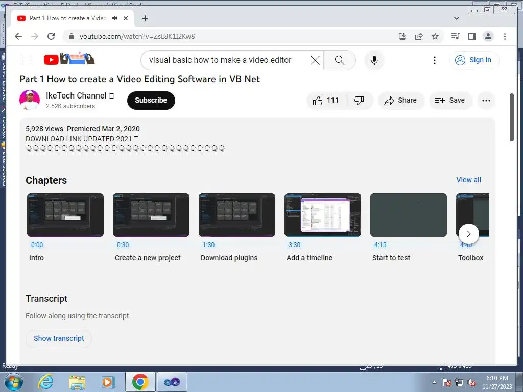The image size is (523, 392).
Task: Share this page from address bar
Action: pos(419,36)
